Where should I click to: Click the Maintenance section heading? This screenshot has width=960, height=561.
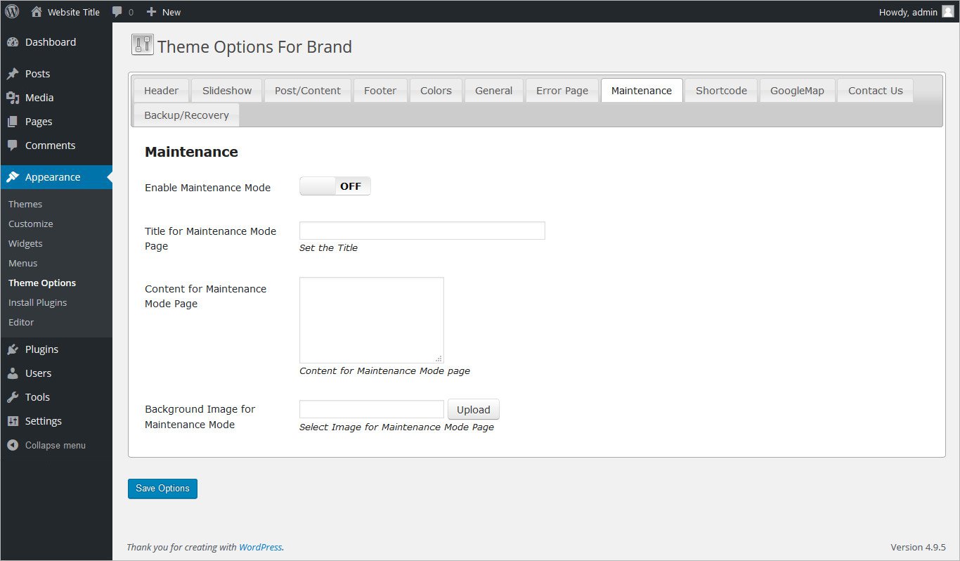coord(191,152)
